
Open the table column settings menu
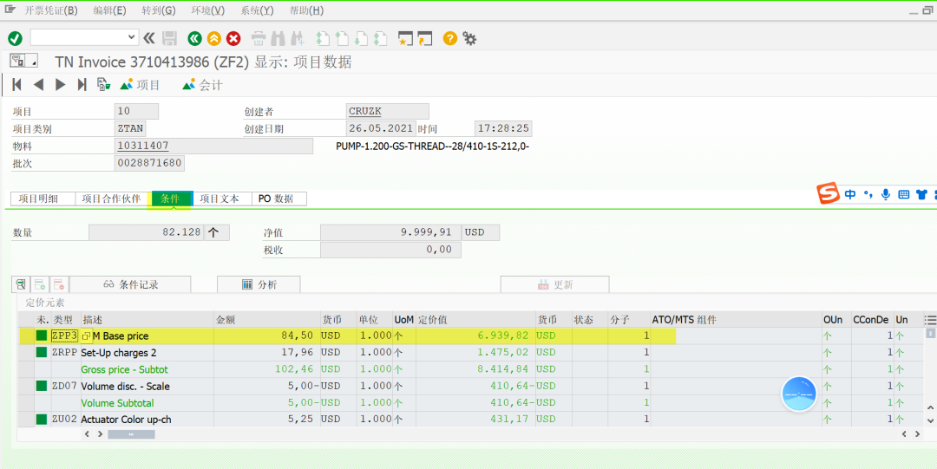tap(930, 320)
